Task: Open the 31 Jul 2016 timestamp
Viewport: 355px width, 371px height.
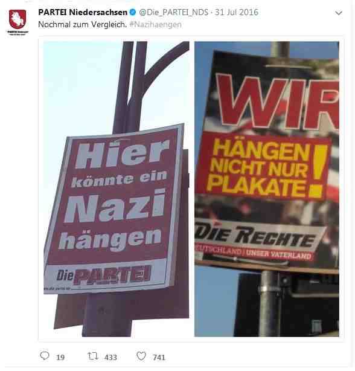Action: [x=236, y=12]
